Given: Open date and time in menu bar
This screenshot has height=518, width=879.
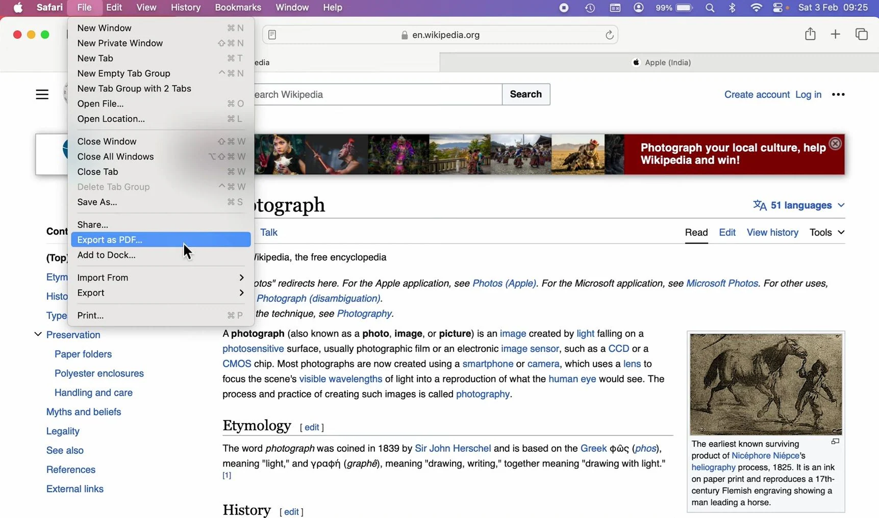Looking at the screenshot, I should (833, 8).
